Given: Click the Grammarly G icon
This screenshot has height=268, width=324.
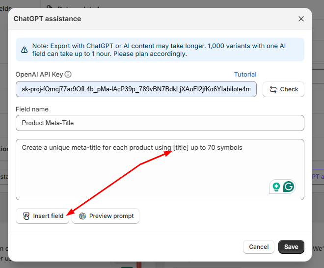Looking at the screenshot, I should coord(289,187).
